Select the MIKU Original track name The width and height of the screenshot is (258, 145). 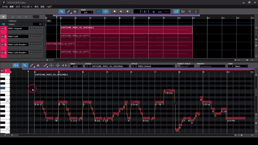pos(18,28)
